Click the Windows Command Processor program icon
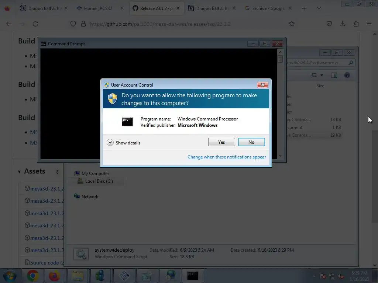This screenshot has width=378, height=283. pos(127,122)
